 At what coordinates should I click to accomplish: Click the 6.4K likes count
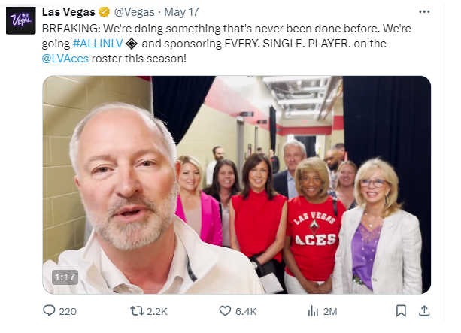click(x=247, y=310)
